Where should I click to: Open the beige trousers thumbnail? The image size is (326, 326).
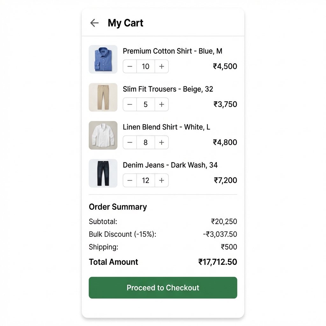[103, 97]
